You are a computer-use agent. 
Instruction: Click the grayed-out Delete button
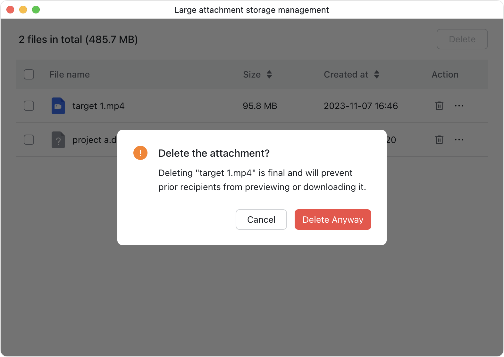coord(462,39)
